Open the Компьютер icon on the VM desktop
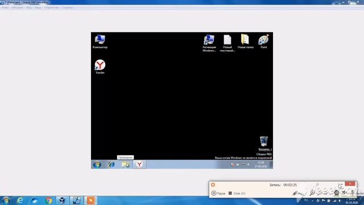 (100, 42)
